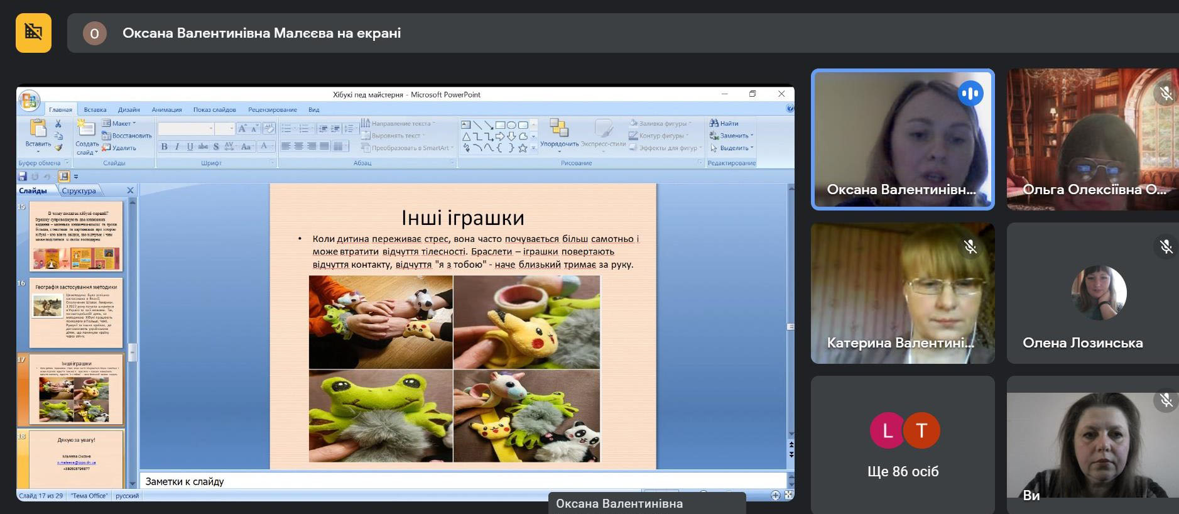Click the Ще 86 осіб participants tile
Image resolution: width=1179 pixels, height=514 pixels.
903,445
